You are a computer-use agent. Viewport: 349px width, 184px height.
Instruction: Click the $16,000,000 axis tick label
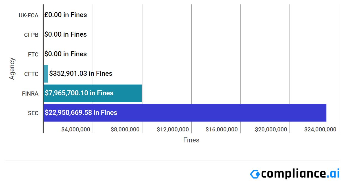[x=222, y=129]
